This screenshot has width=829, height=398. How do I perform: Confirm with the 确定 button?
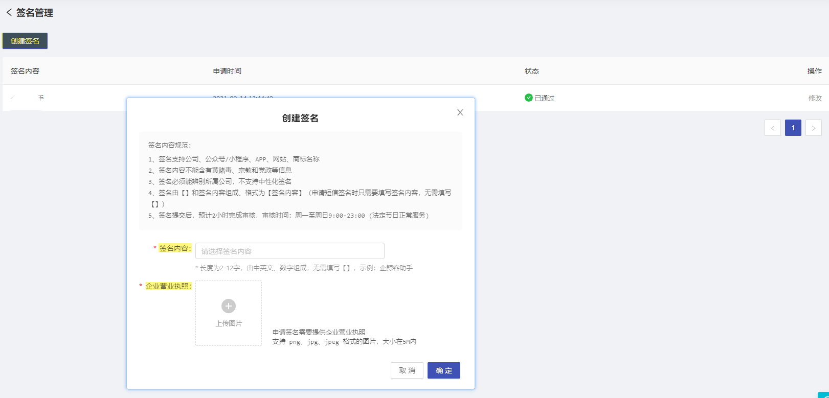point(444,370)
